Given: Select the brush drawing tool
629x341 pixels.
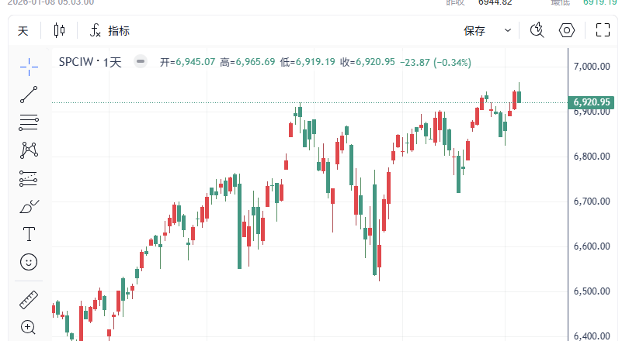Looking at the screenshot, I should (29, 205).
